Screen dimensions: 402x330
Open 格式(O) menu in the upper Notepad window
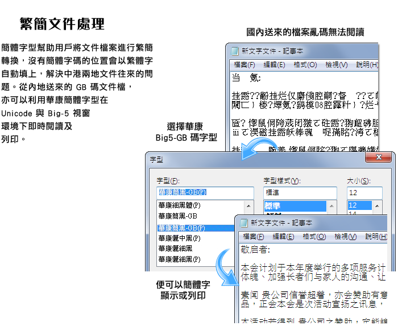pyautogui.click(x=305, y=65)
